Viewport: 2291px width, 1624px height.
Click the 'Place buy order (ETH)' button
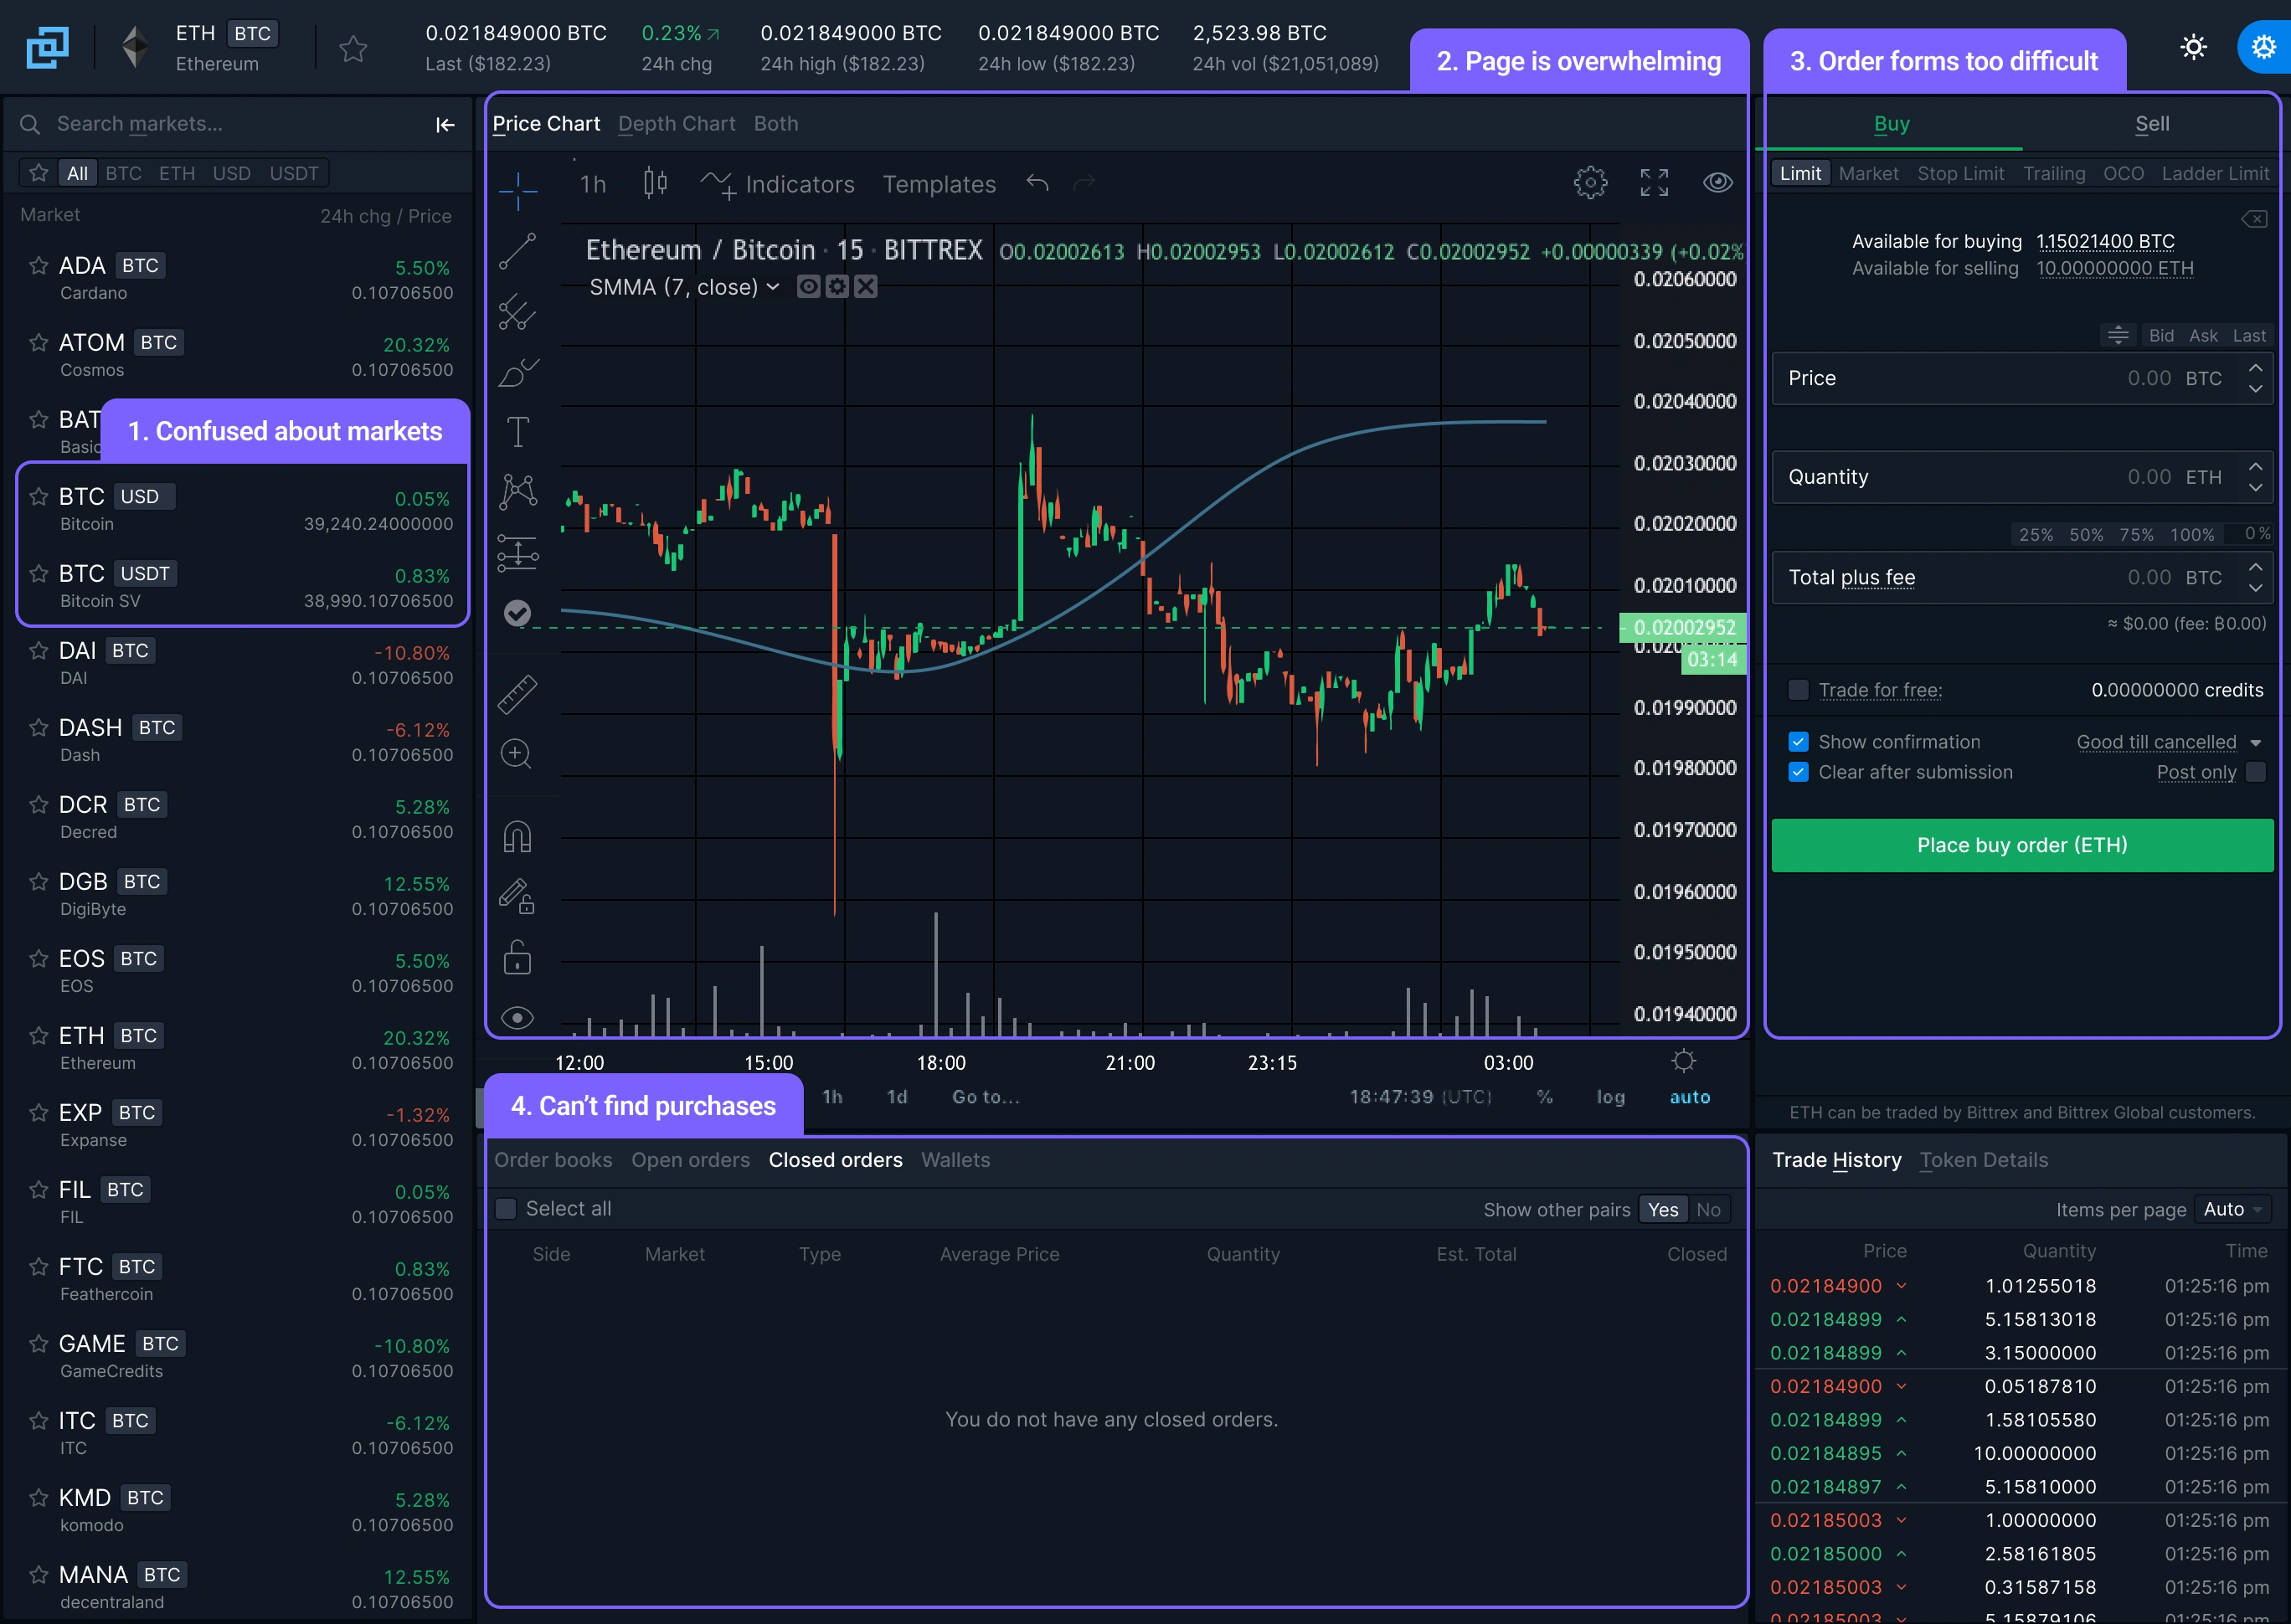click(x=2022, y=845)
